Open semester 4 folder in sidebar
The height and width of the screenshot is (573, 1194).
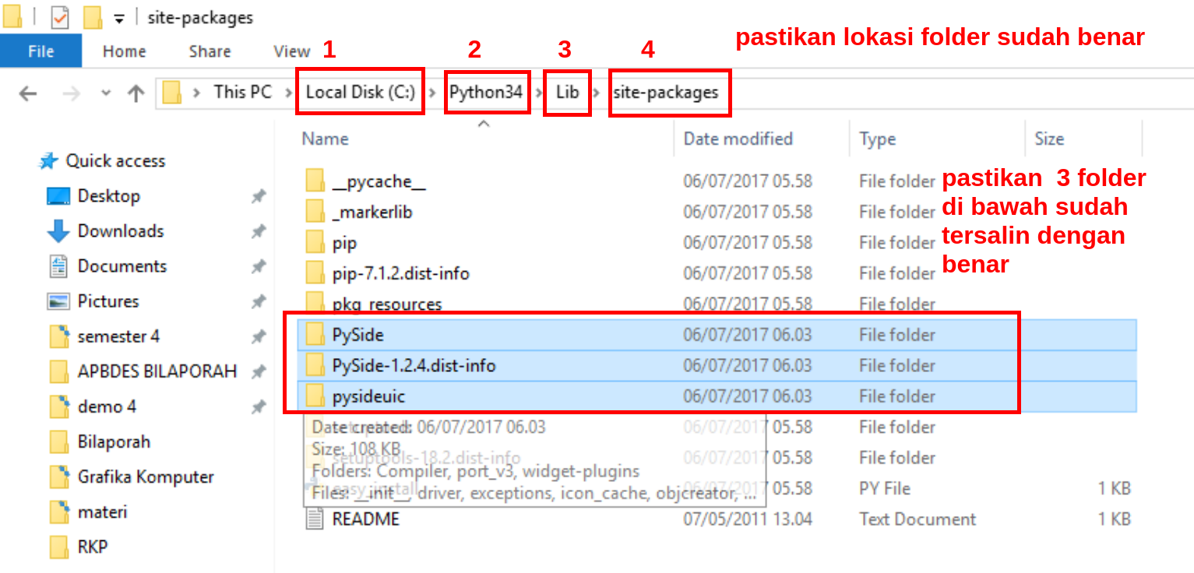click(118, 336)
